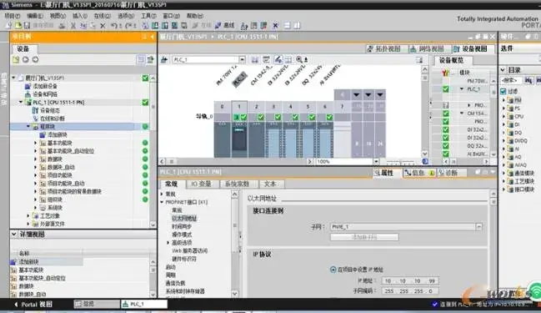Open the PLC_1 device selector dropdown
The height and width of the screenshot is (313, 541).
(x=242, y=59)
